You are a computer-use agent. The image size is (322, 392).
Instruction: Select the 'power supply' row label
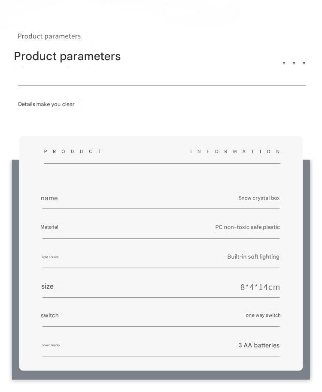click(x=51, y=345)
